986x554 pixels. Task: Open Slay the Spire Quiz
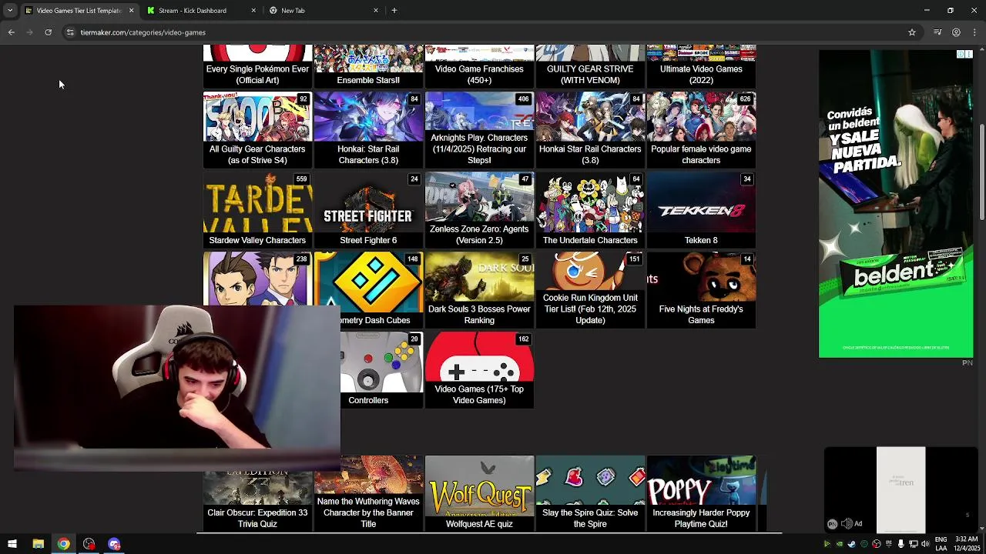click(x=590, y=493)
